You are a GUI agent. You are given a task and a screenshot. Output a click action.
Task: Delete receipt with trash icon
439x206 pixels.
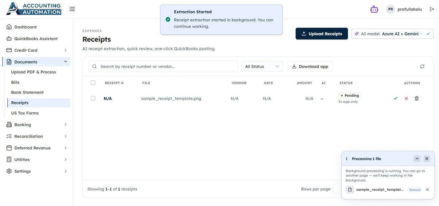pyautogui.click(x=417, y=98)
